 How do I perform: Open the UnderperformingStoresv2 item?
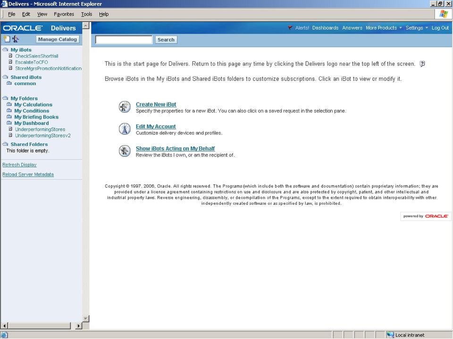point(43,136)
